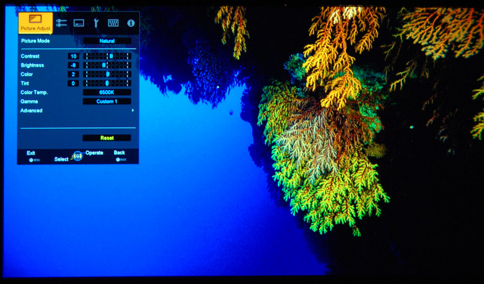Open the Picture Mode Natural selector

tap(107, 41)
